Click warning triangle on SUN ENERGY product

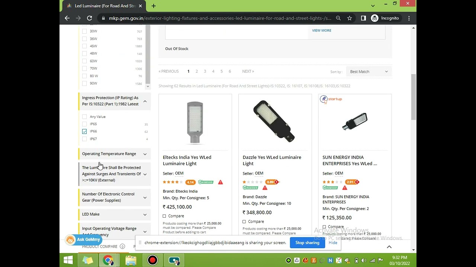(x=345, y=188)
